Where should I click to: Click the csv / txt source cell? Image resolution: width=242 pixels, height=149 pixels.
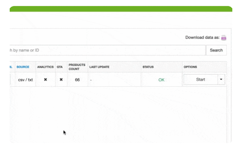click(25, 80)
